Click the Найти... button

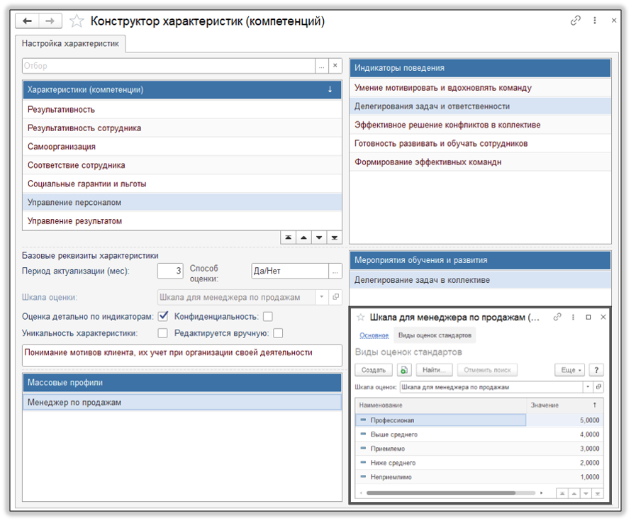tap(432, 369)
